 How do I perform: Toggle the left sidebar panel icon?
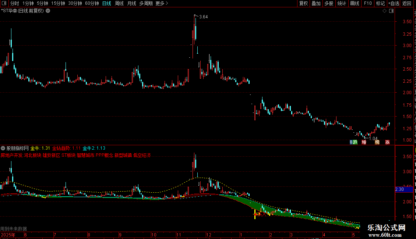coord(4,3)
